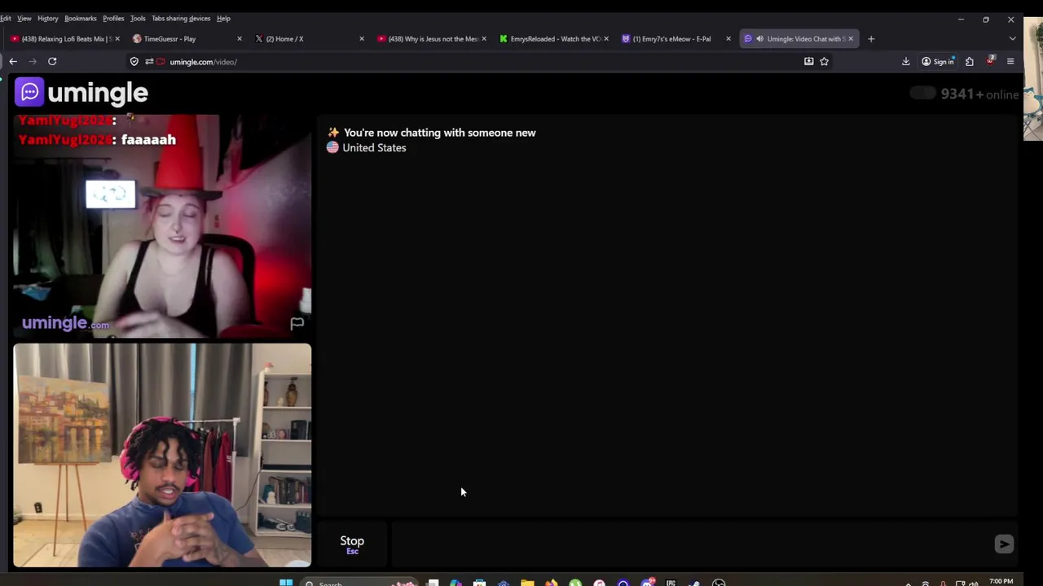Open File Explorer from the taskbar
Screen dimensions: 1043x586
527,582
